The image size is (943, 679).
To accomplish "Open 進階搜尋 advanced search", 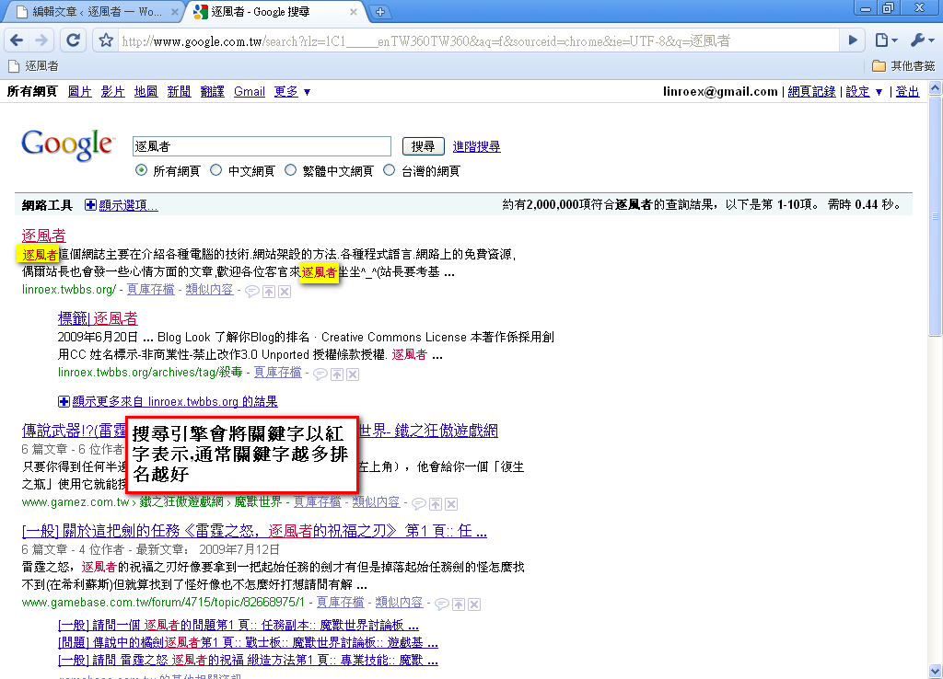I will (476, 146).
